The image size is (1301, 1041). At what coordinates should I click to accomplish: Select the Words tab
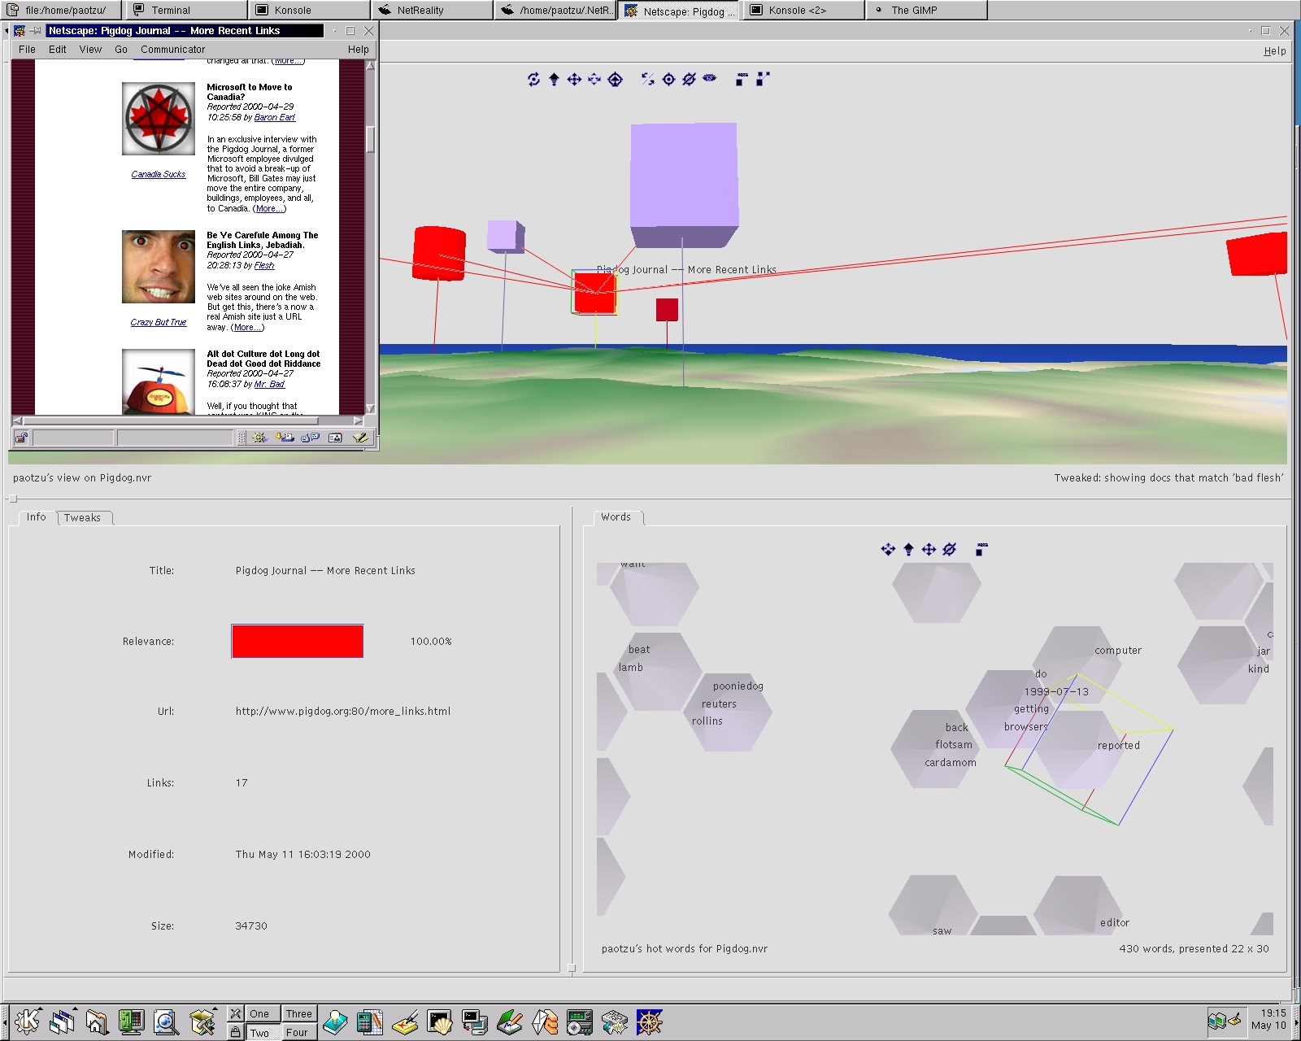[616, 517]
